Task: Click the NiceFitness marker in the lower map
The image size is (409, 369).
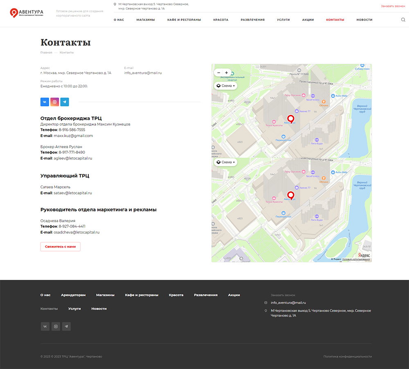Action: tap(313, 172)
